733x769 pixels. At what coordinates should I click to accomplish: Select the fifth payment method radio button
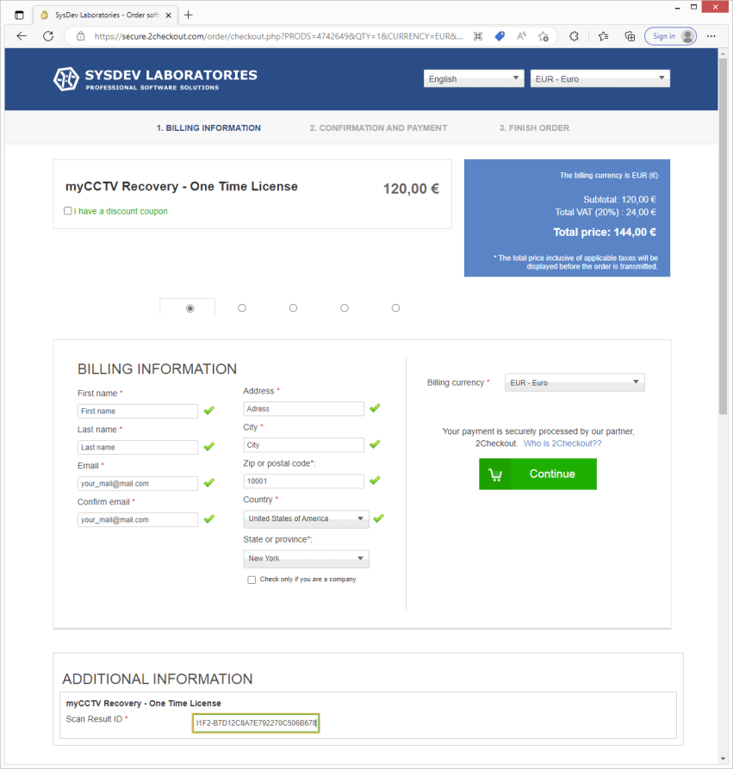pos(396,308)
